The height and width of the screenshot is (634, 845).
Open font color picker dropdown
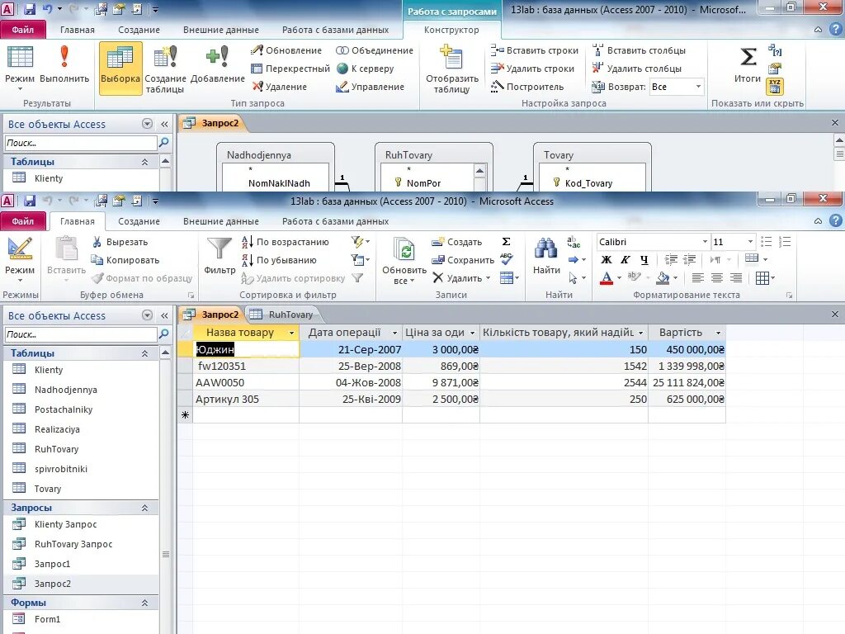[619, 277]
